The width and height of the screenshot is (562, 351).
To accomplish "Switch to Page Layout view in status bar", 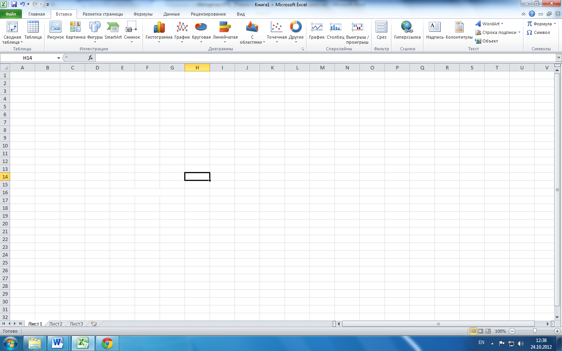I will pyautogui.click(x=480, y=331).
